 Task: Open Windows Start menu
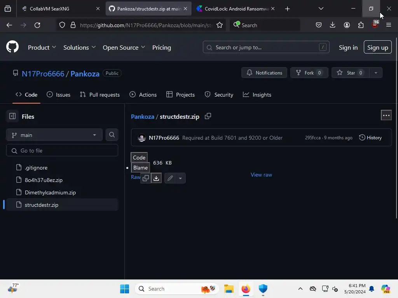125,289
